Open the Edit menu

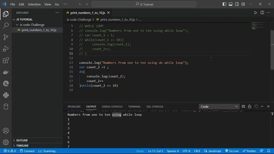pyautogui.click(x=21, y=4)
